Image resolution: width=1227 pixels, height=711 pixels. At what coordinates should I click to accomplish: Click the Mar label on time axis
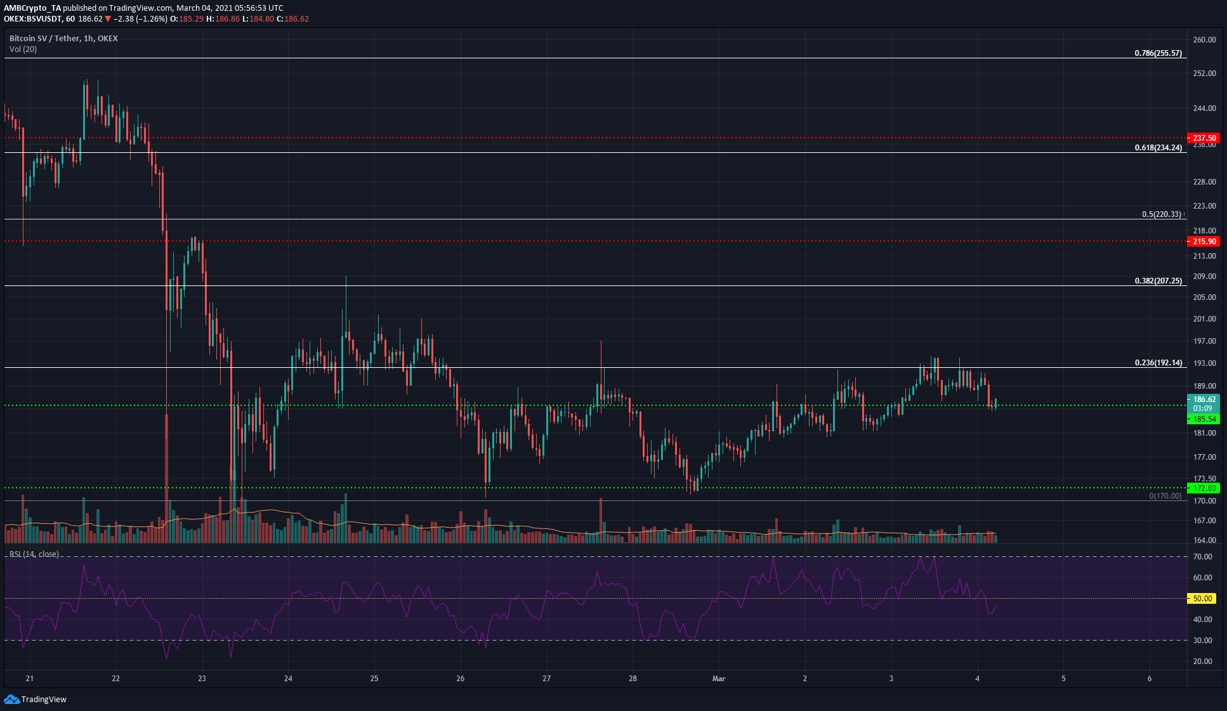pyautogui.click(x=719, y=679)
